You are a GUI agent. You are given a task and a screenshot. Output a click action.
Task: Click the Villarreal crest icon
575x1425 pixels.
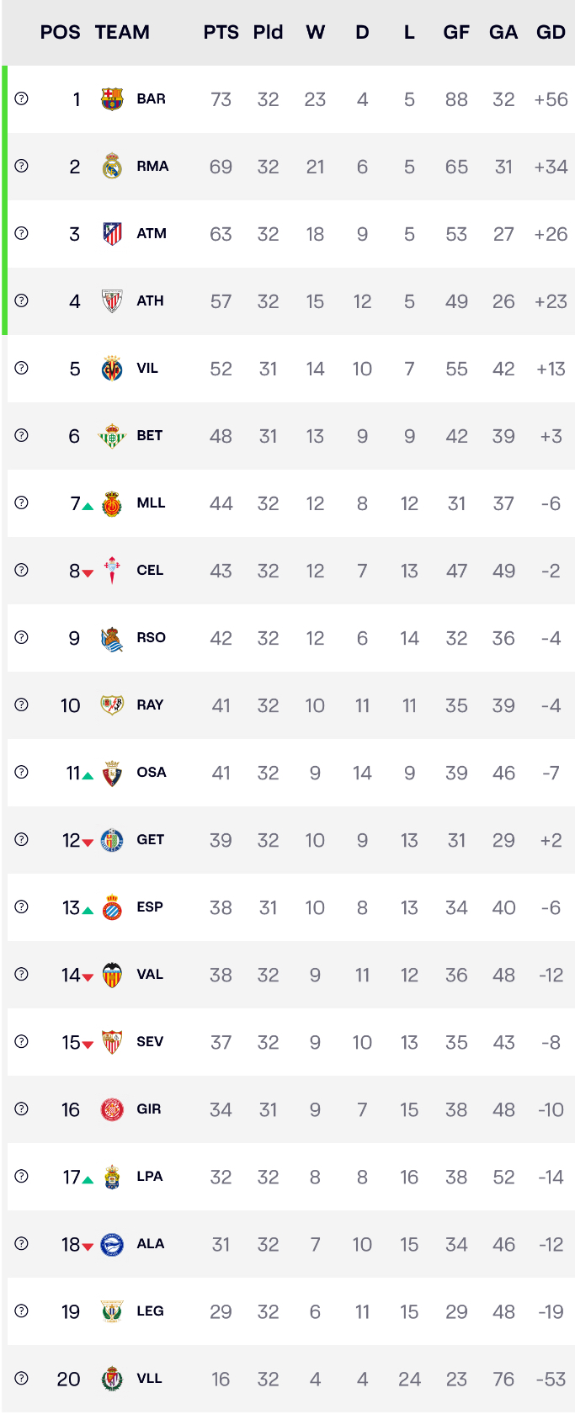(112, 369)
